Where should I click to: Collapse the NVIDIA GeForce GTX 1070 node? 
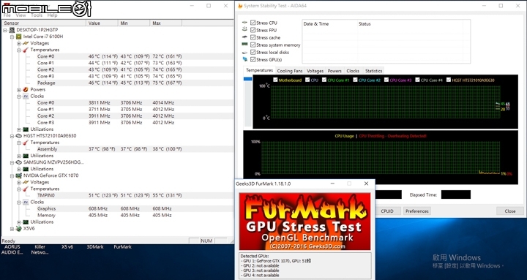click(12, 175)
